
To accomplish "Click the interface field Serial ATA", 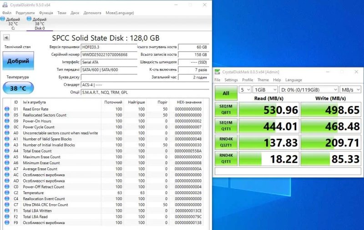I will click(x=109, y=62).
